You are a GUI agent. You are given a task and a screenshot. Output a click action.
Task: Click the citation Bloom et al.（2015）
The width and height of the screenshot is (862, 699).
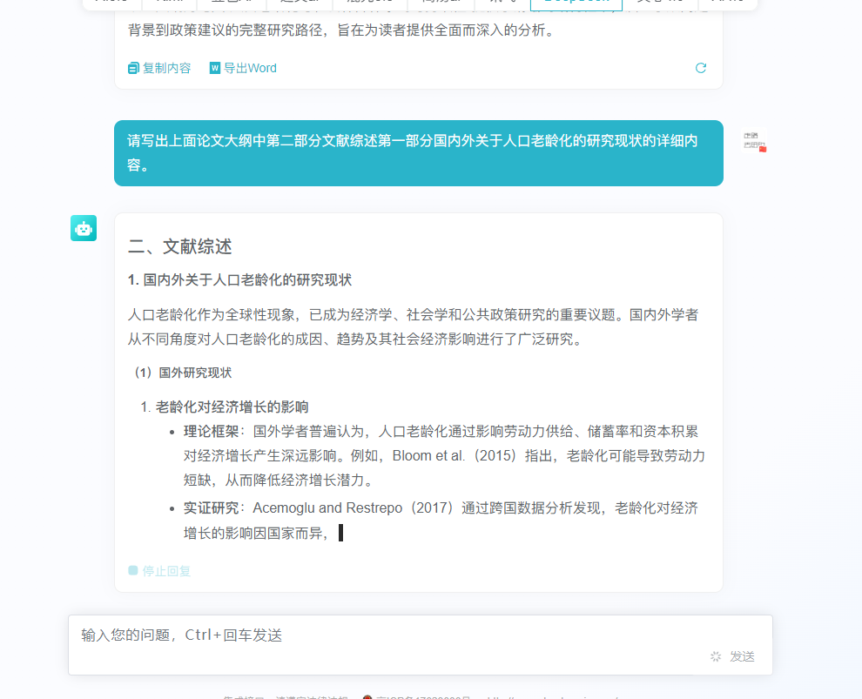click(456, 456)
